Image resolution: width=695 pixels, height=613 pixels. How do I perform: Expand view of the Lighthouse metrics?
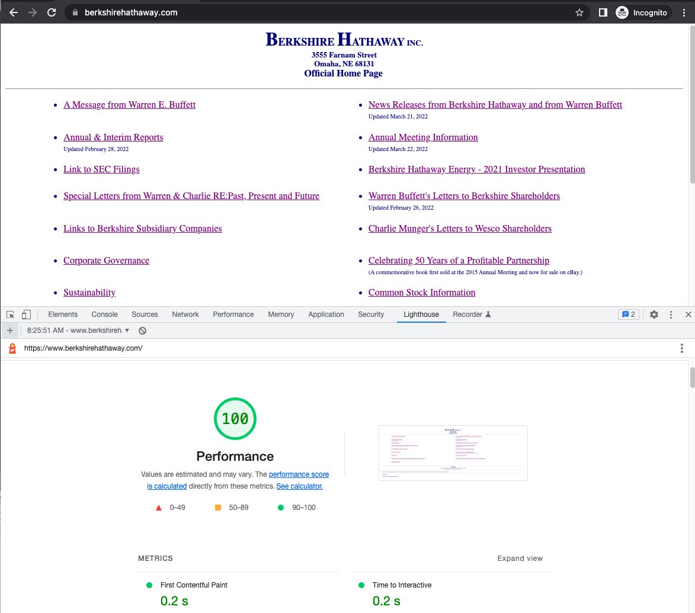[520, 558]
